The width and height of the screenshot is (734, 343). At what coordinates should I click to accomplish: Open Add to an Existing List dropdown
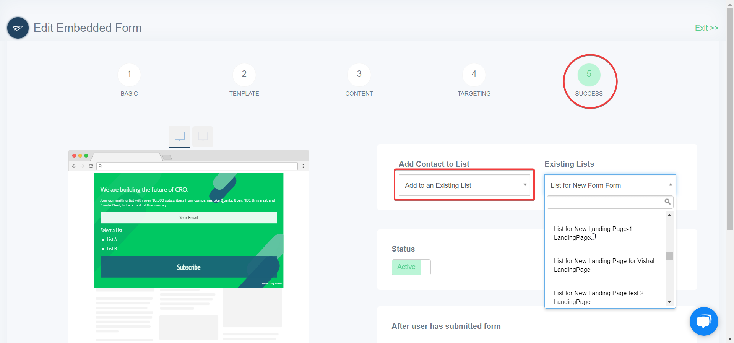point(464,185)
